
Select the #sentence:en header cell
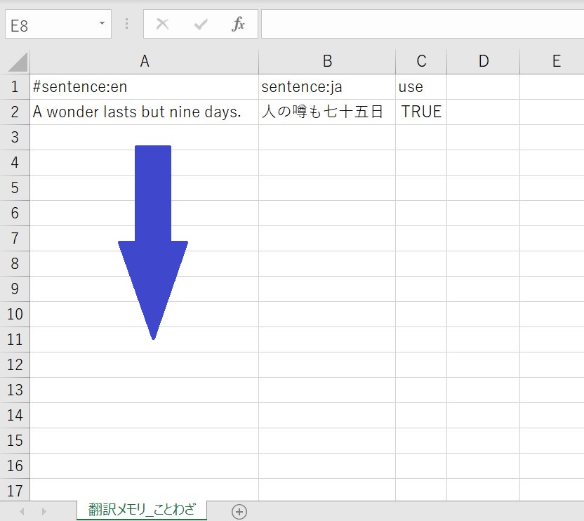click(x=144, y=87)
